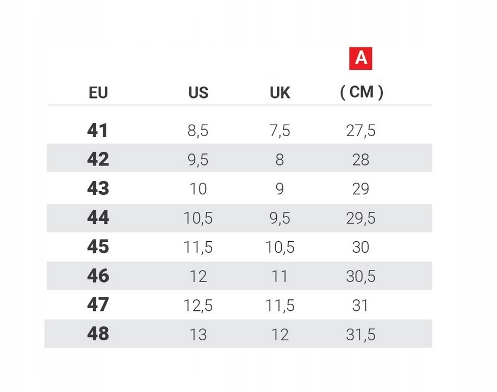
Task: Select EU size 45
Action: [98, 247]
